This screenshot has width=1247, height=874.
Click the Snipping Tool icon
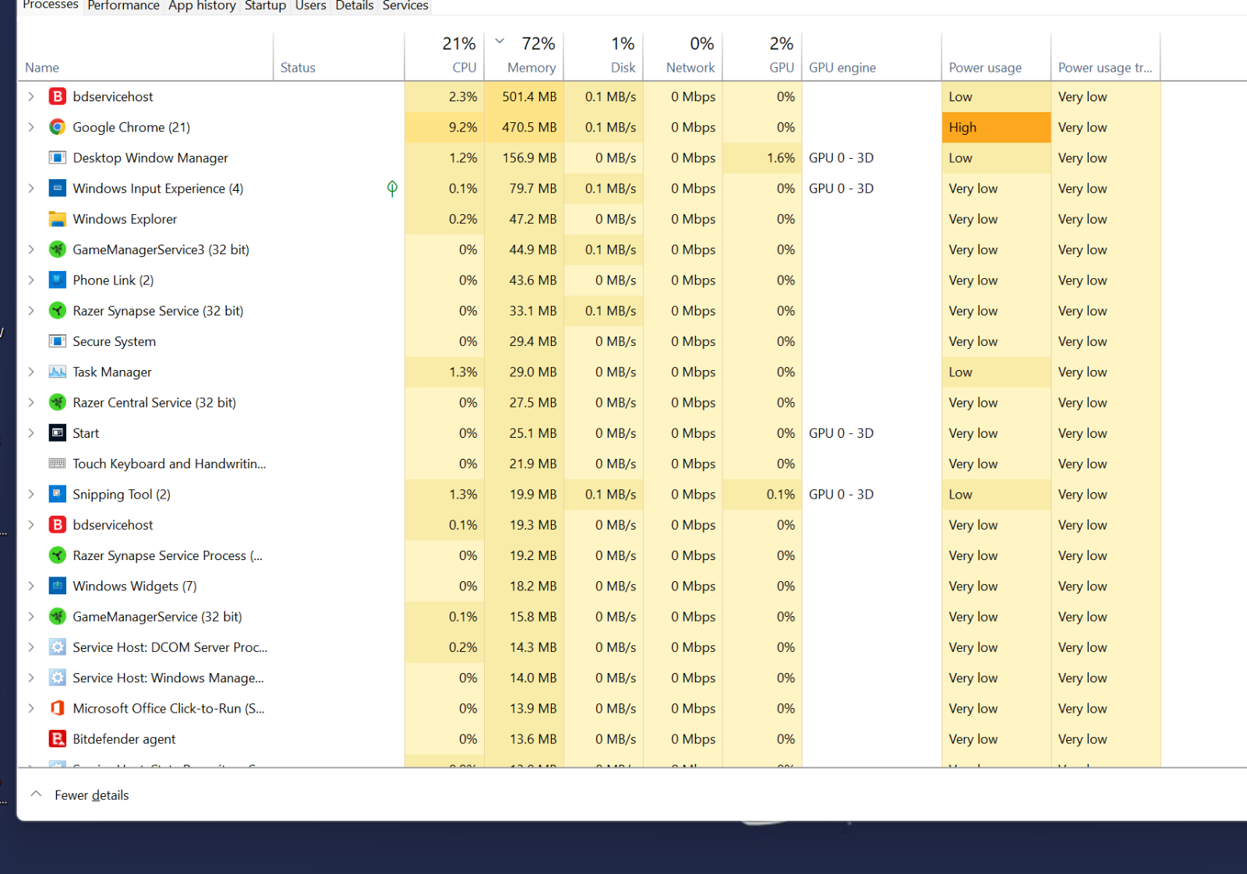(x=57, y=494)
